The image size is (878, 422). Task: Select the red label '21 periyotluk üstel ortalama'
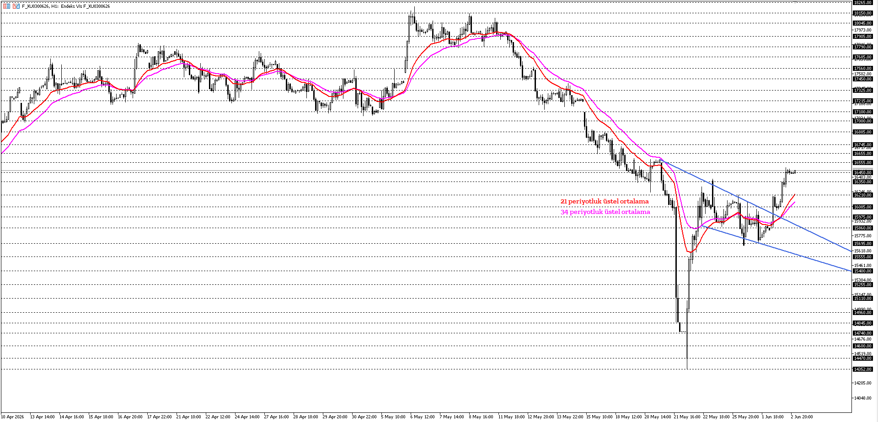(x=605, y=201)
